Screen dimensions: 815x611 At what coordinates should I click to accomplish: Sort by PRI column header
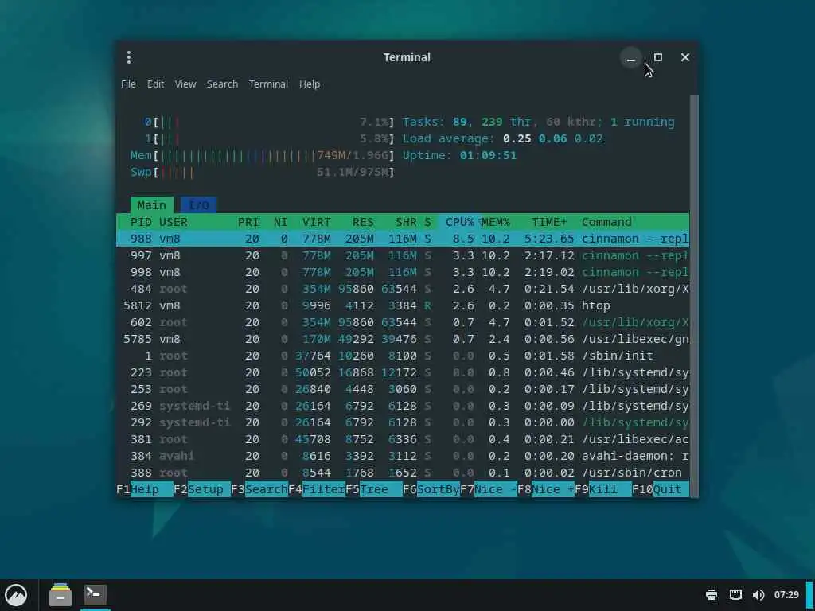pos(248,222)
